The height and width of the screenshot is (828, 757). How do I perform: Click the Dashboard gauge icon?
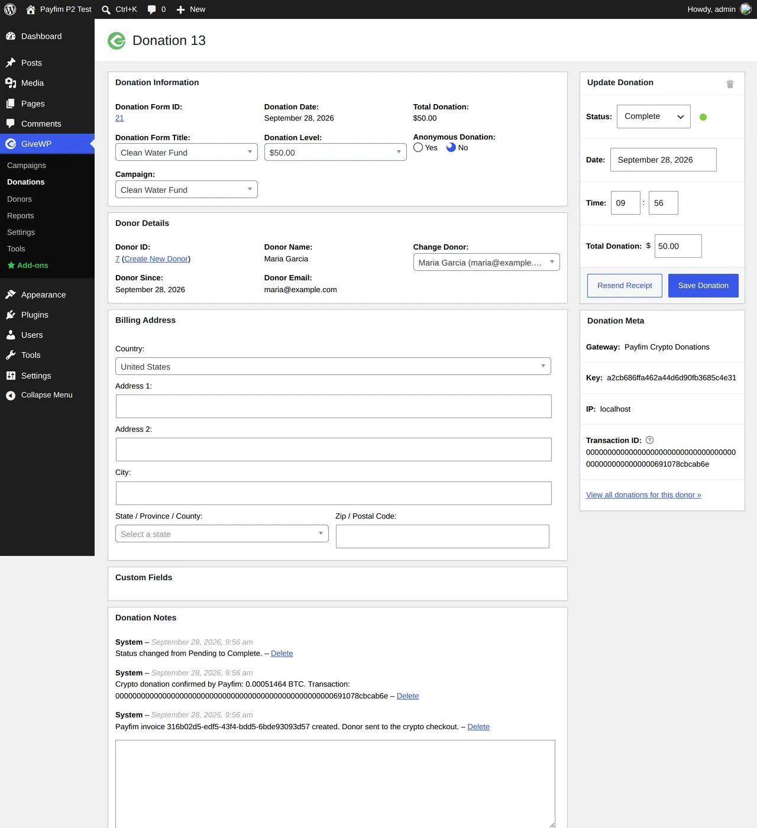click(x=11, y=36)
